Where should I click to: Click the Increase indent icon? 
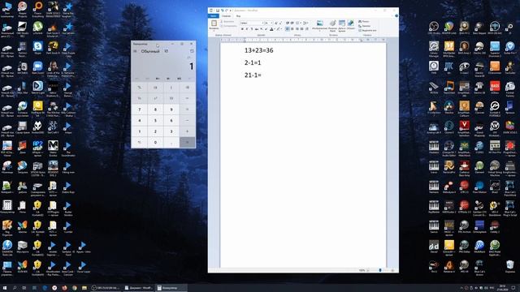292,23
